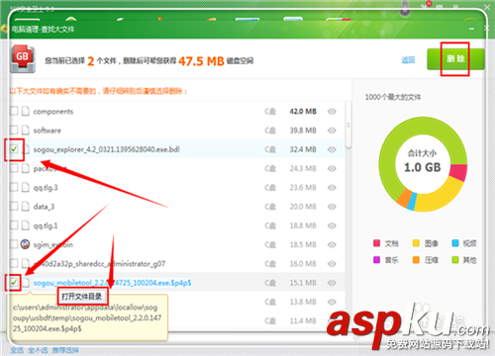Click the 42.0 MB size value
Image resolution: width=495 pixels, height=356 pixels.
303,112
